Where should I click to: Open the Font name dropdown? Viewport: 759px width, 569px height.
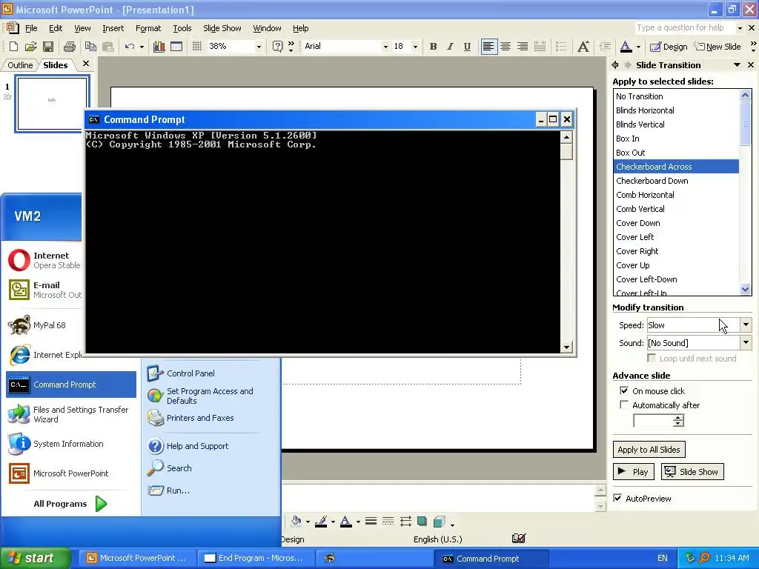(385, 47)
